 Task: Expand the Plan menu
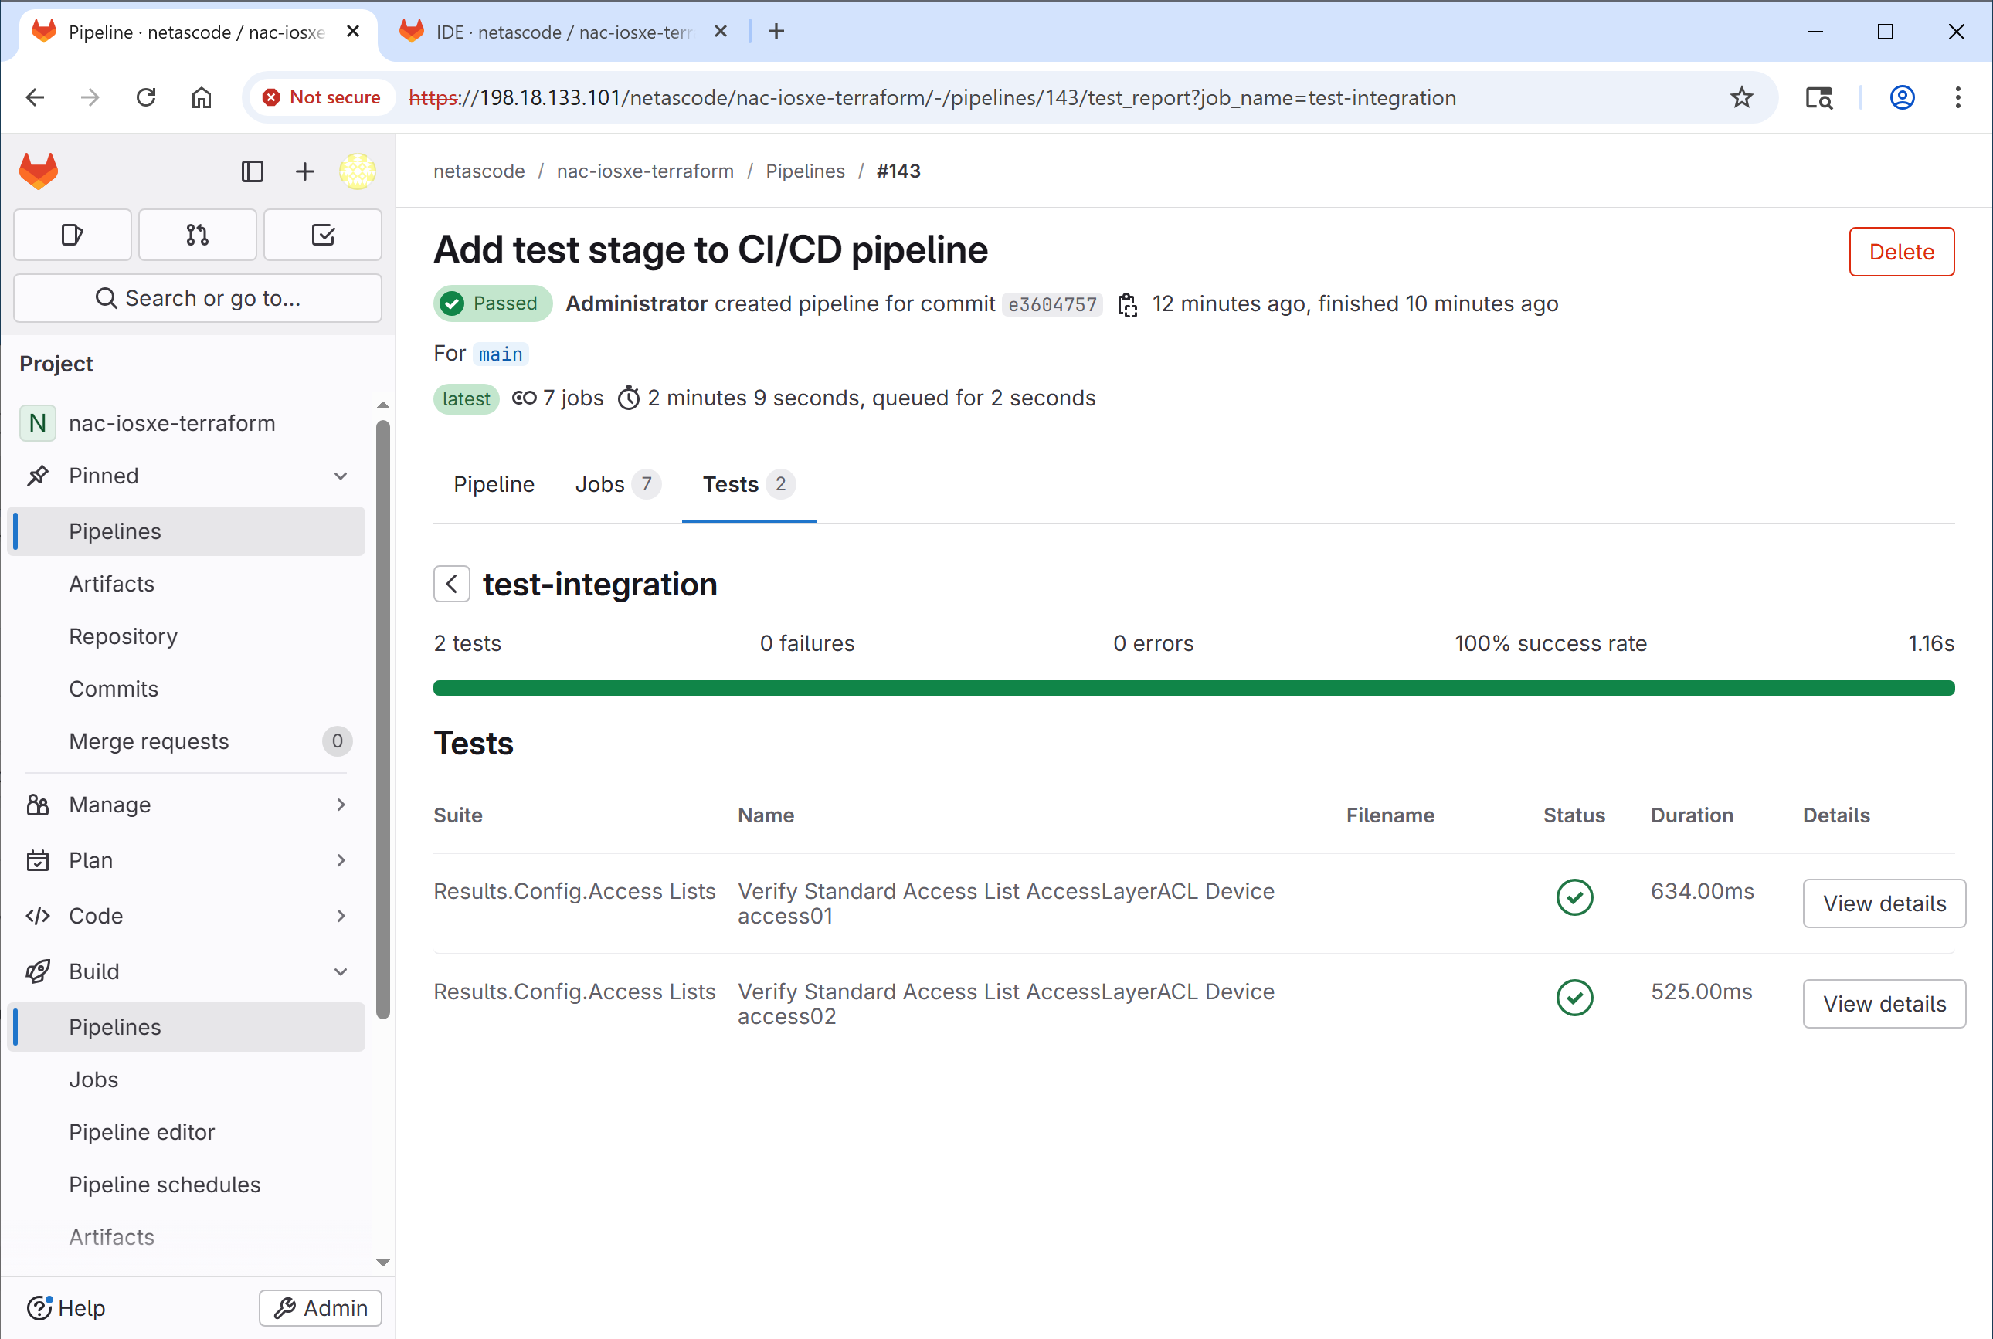click(x=340, y=861)
